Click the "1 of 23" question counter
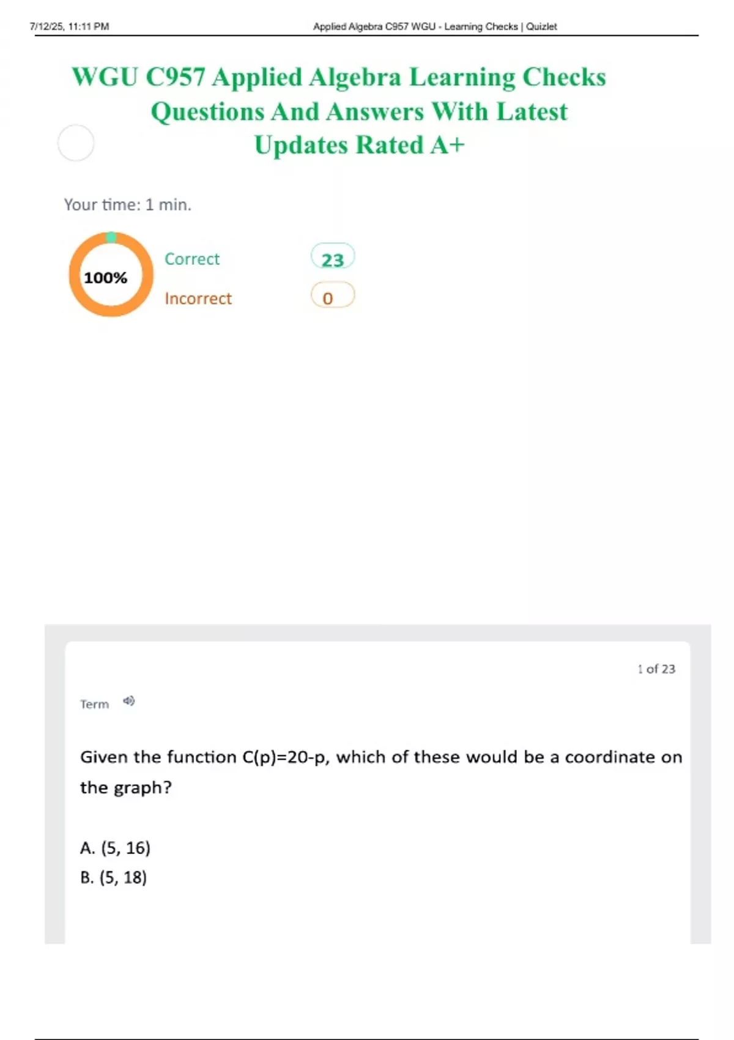The width and height of the screenshot is (734, 1040). click(x=656, y=669)
